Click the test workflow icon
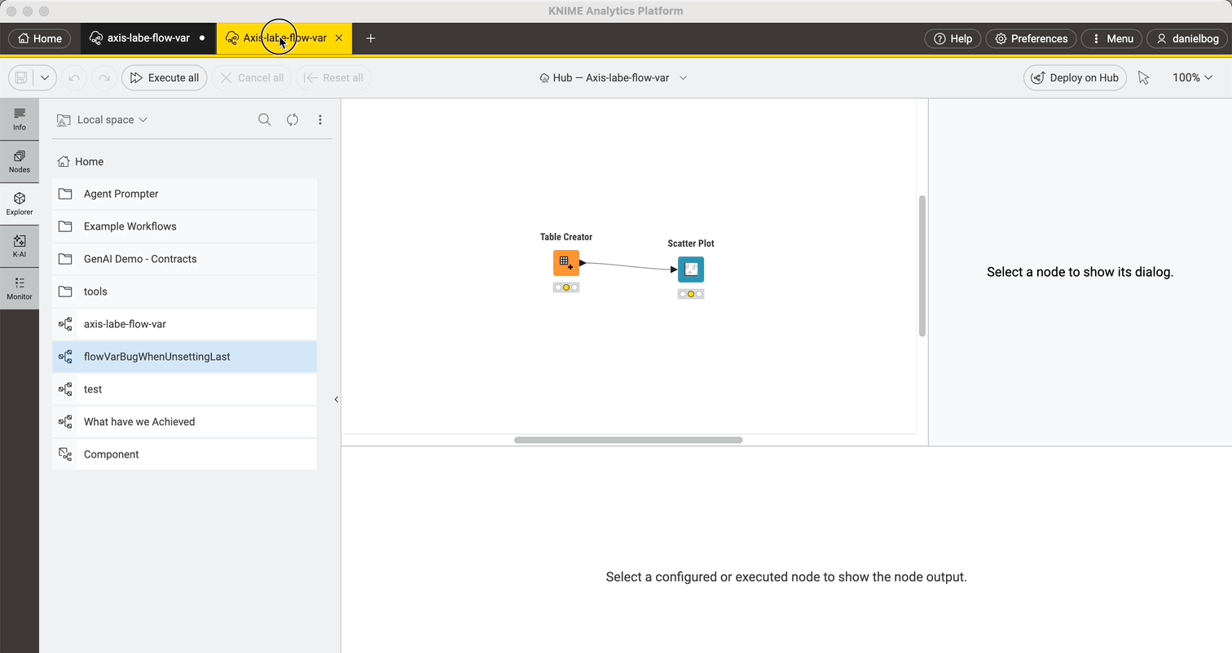 tap(66, 389)
